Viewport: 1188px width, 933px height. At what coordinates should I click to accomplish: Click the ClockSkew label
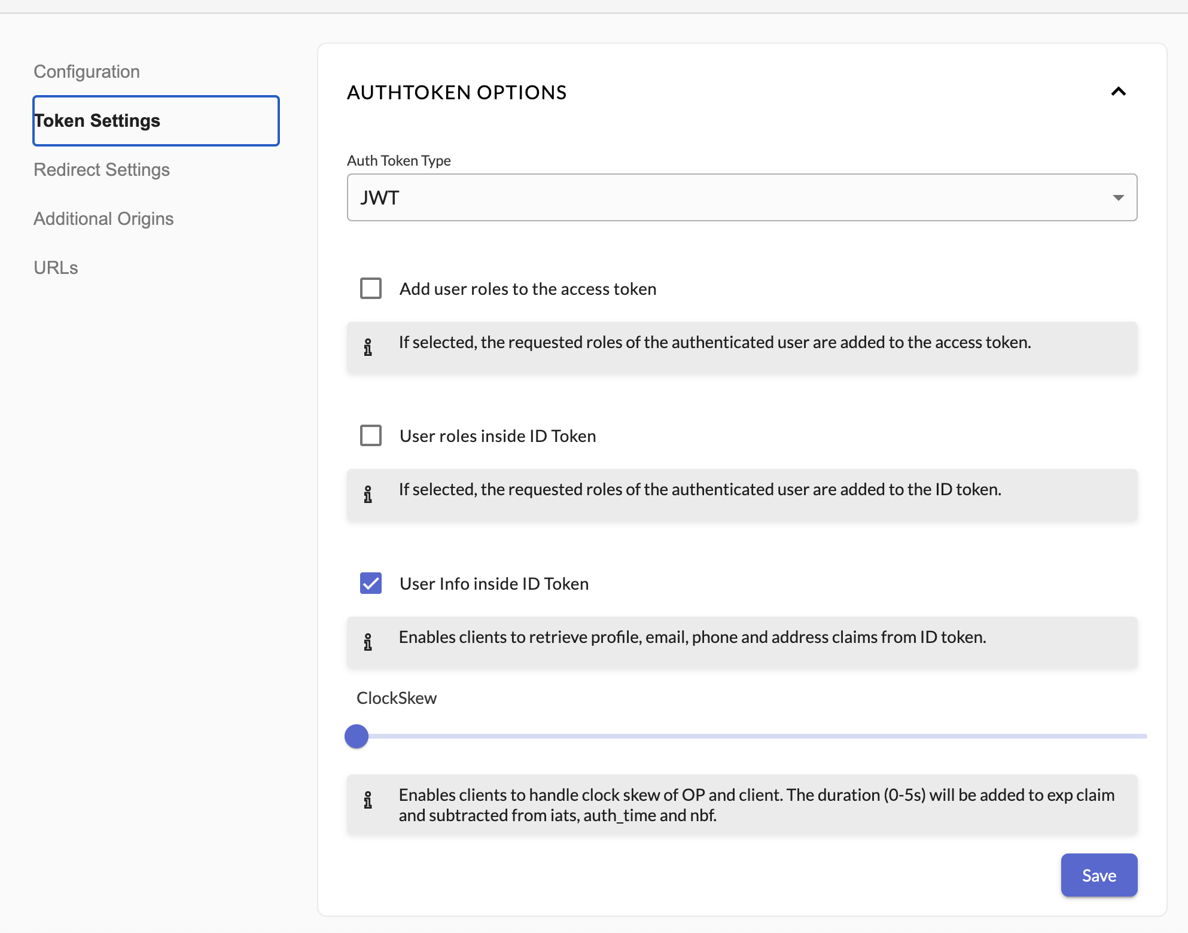click(397, 698)
